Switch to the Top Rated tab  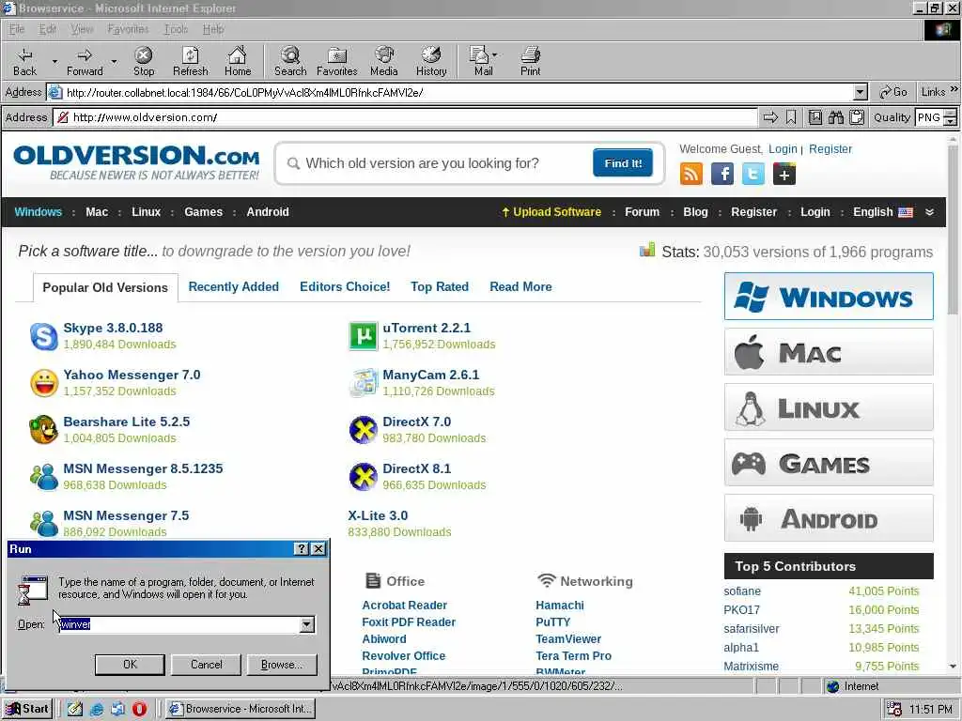(x=440, y=287)
